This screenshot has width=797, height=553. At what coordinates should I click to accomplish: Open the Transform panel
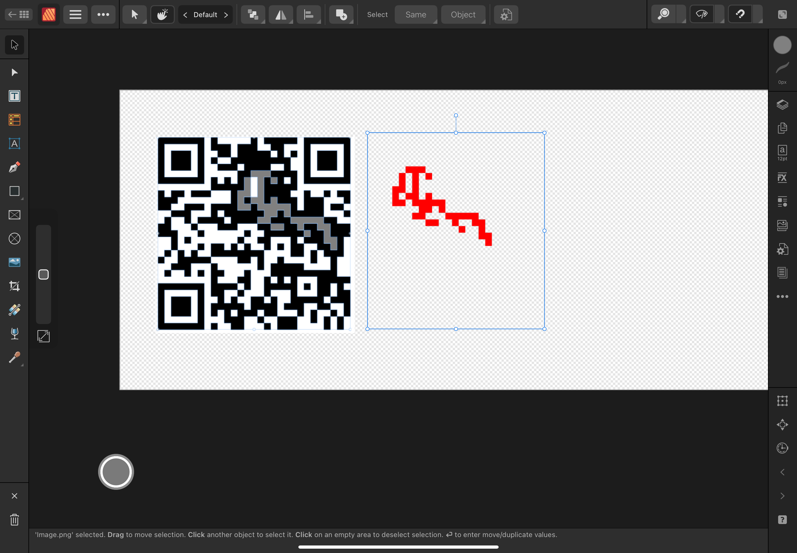[x=782, y=401]
